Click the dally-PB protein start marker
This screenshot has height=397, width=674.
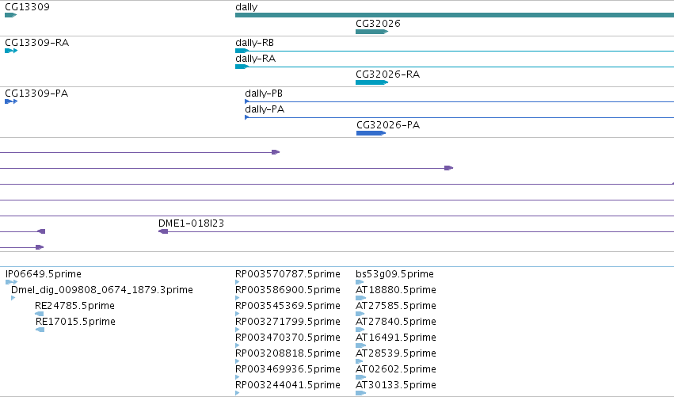(x=247, y=101)
